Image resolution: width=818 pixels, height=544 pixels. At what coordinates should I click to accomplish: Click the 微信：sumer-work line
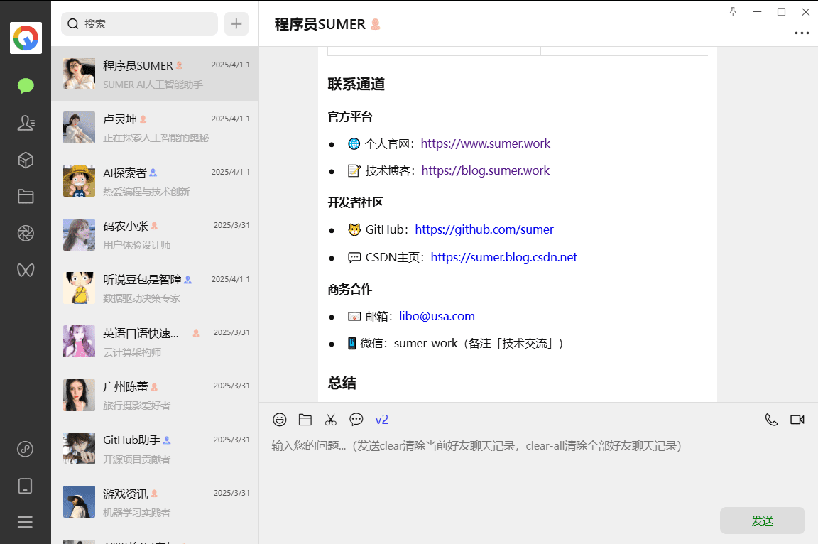click(455, 343)
